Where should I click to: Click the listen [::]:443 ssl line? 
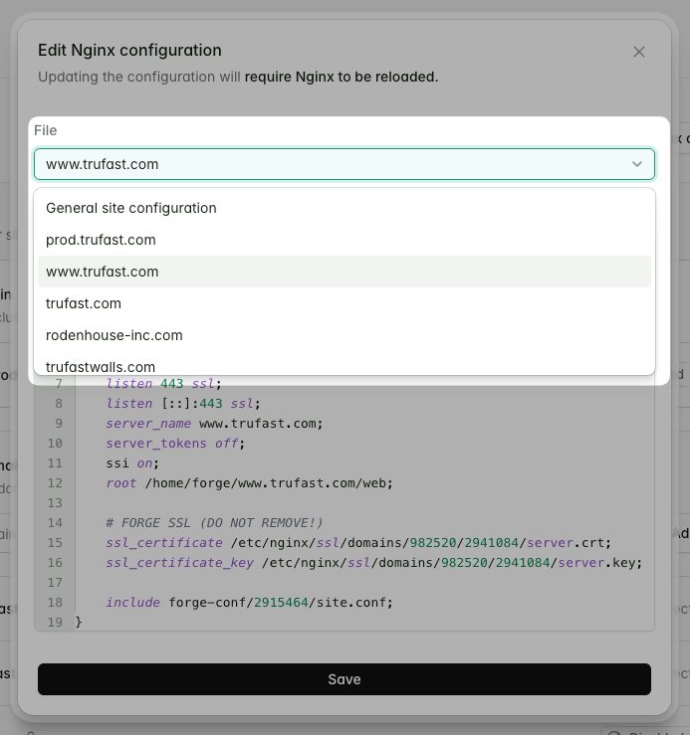(x=183, y=404)
